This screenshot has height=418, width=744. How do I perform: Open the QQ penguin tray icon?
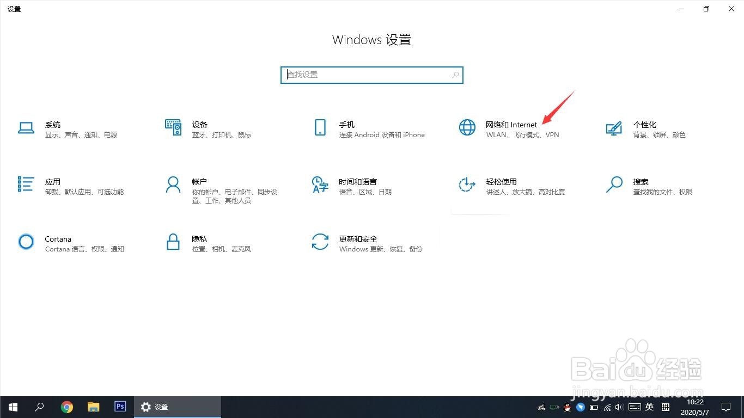pos(568,407)
